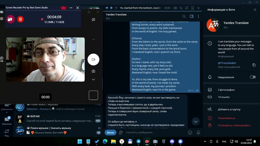Change the 1X playback speed
Viewport: 260px width, 146px height.
pyautogui.click(x=192, y=8)
